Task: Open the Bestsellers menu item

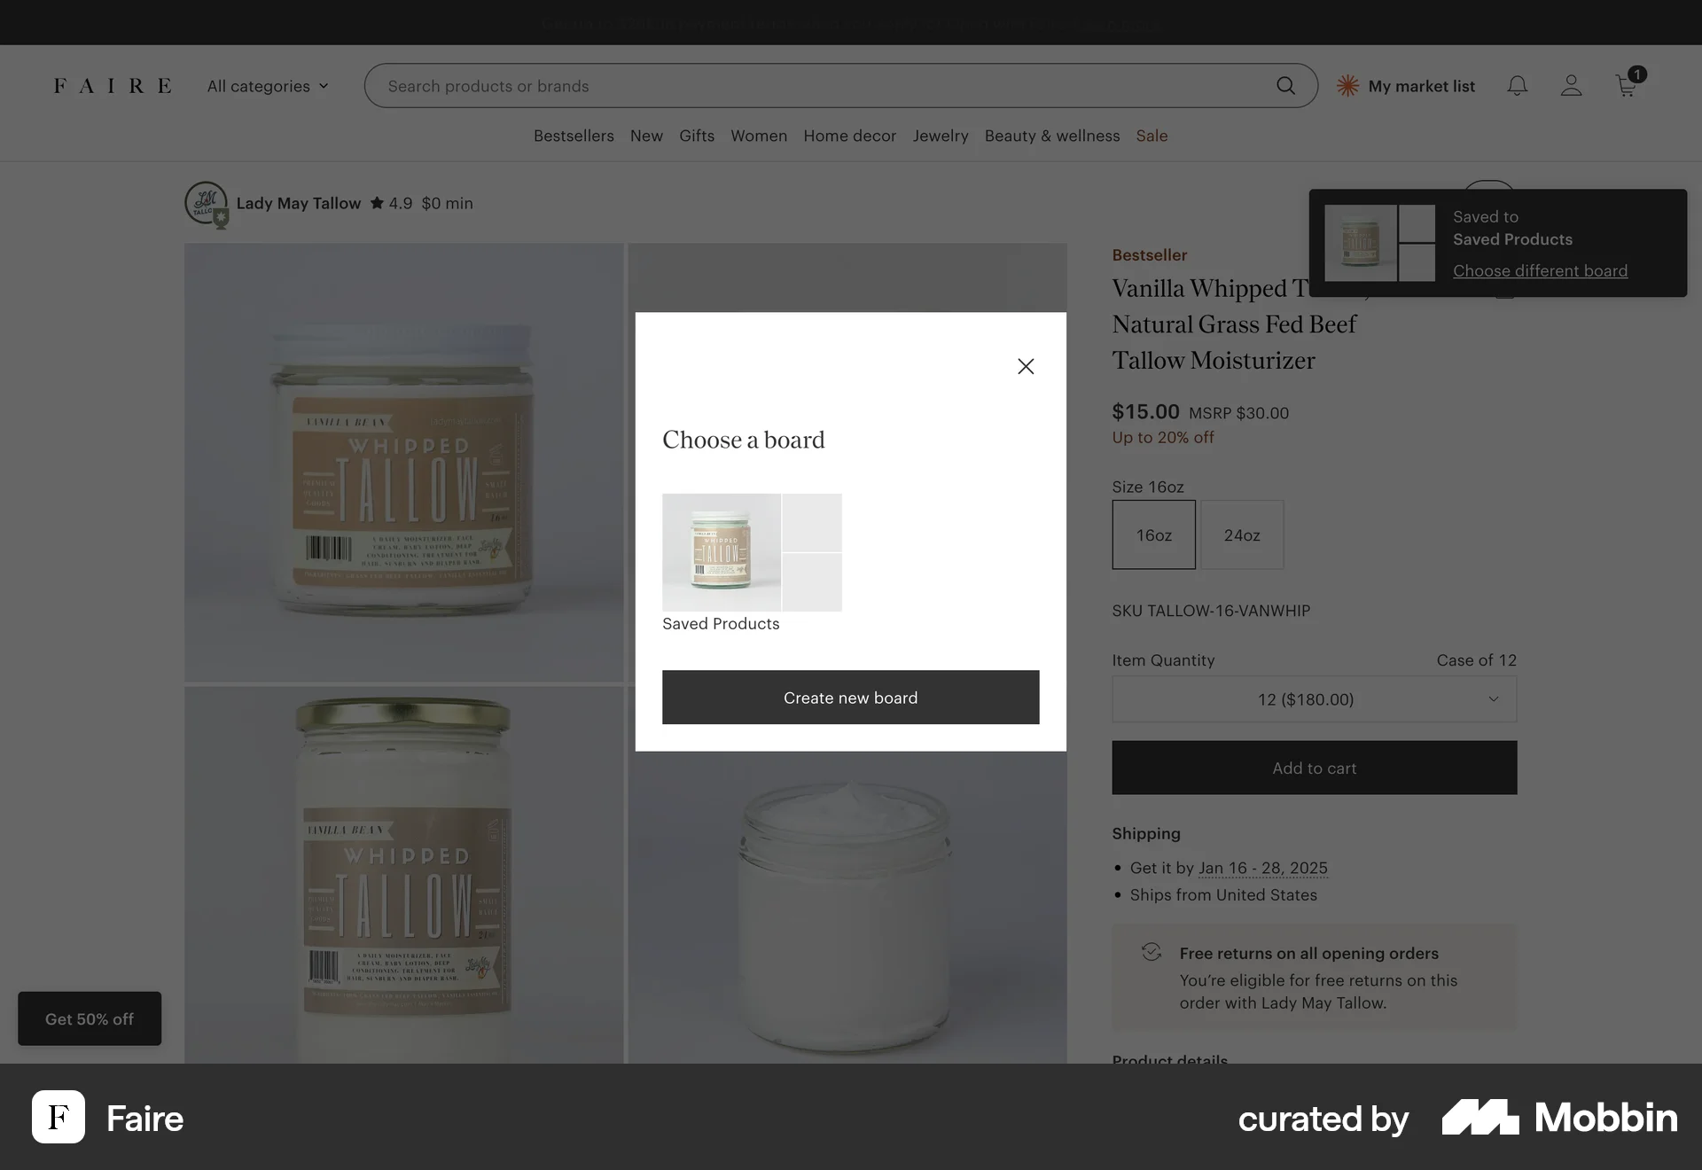Action: 574,136
